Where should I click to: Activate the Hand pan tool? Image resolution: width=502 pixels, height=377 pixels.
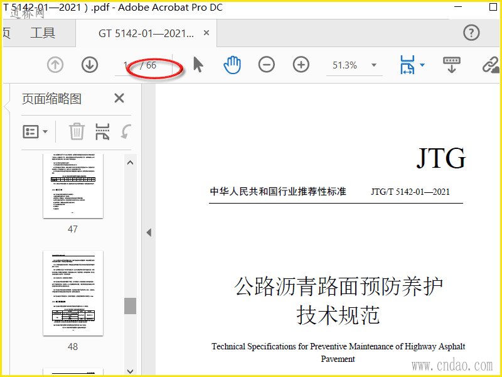[232, 65]
